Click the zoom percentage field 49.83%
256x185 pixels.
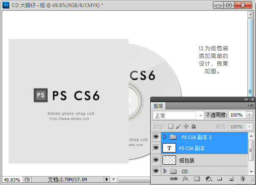[x=11, y=180]
